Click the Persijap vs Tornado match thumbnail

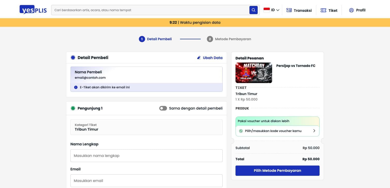point(254,73)
